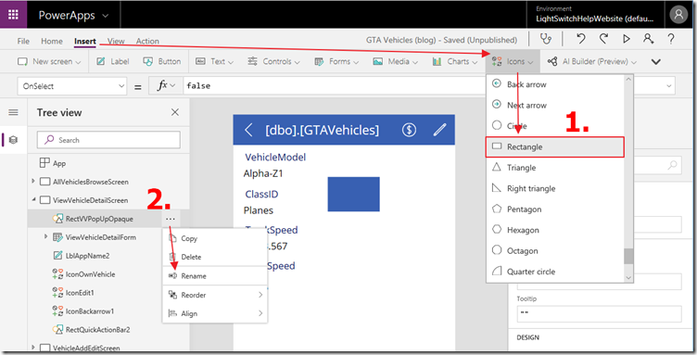Open the hamburger menu in left rail
Viewport: 697px width, 355px height.
point(13,112)
